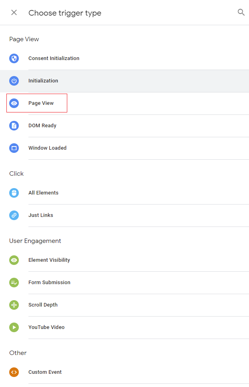Click the Initialization power icon
This screenshot has height=387, width=249.
click(x=14, y=81)
